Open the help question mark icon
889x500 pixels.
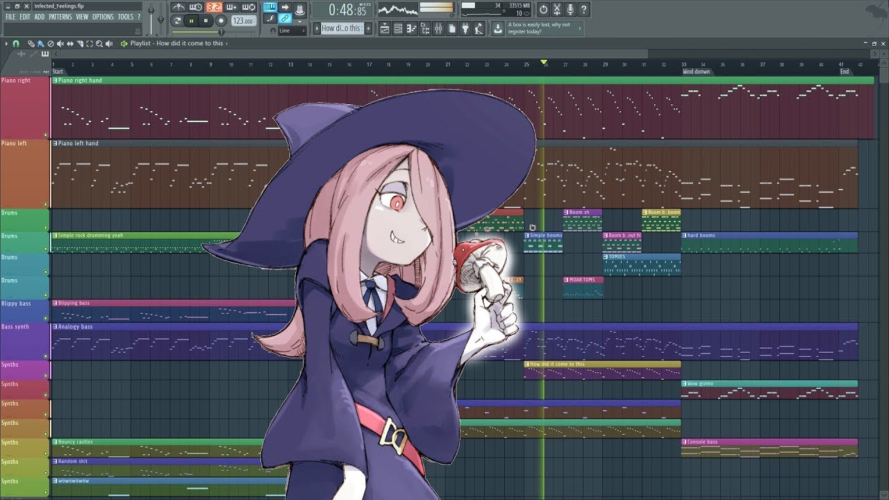[x=583, y=10]
